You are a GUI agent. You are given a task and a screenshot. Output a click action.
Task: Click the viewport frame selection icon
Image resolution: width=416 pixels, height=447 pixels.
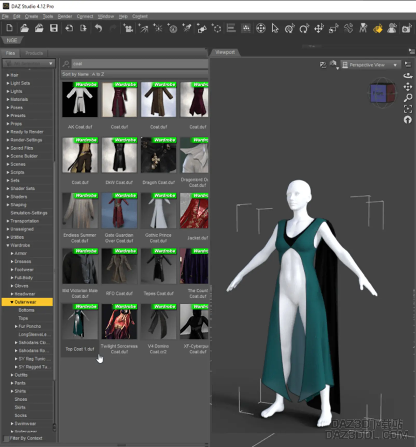tap(408, 109)
